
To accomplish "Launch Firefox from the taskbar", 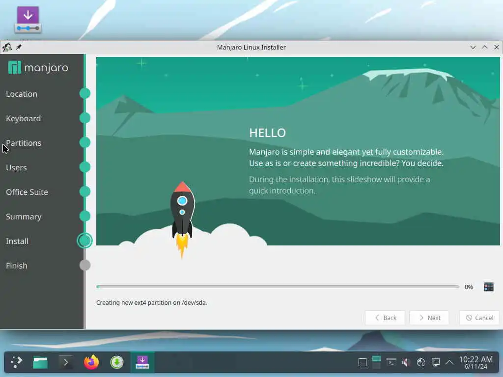I will (x=91, y=362).
